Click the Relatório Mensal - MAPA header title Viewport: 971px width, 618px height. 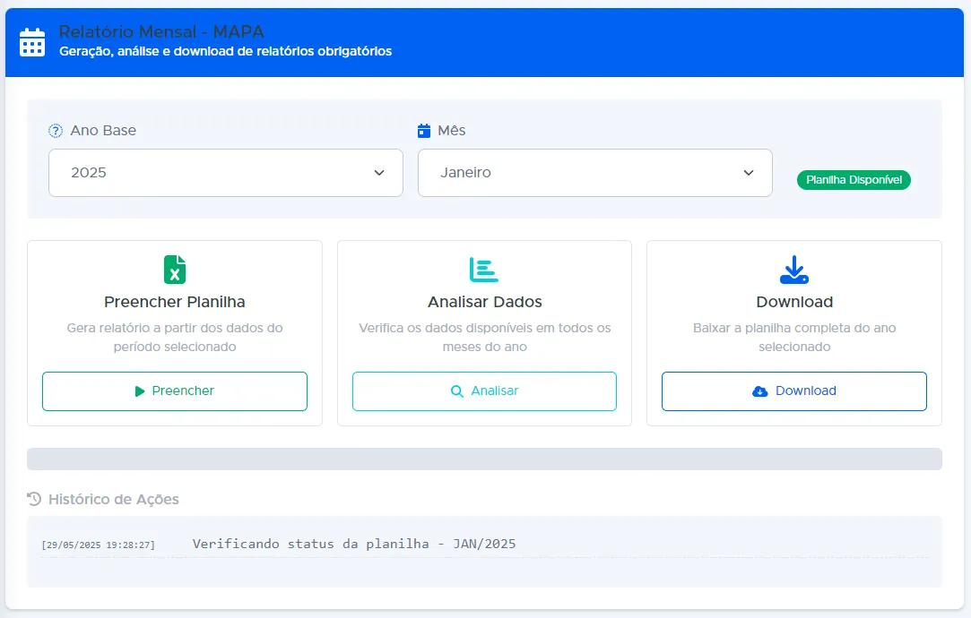pyautogui.click(x=161, y=32)
